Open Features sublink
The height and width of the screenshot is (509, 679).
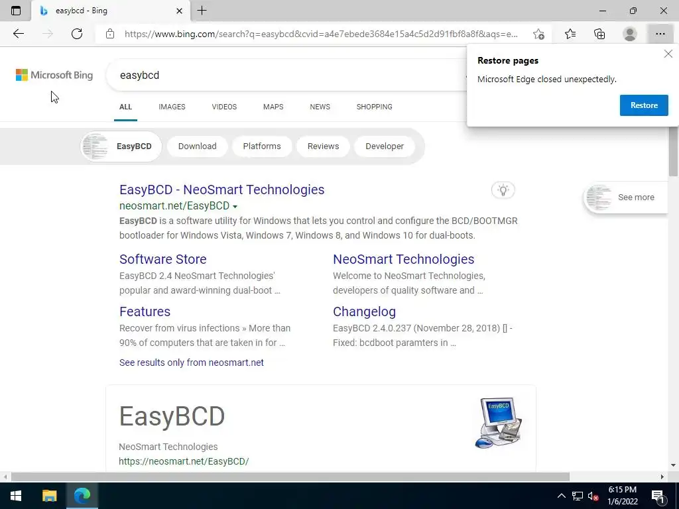(145, 311)
